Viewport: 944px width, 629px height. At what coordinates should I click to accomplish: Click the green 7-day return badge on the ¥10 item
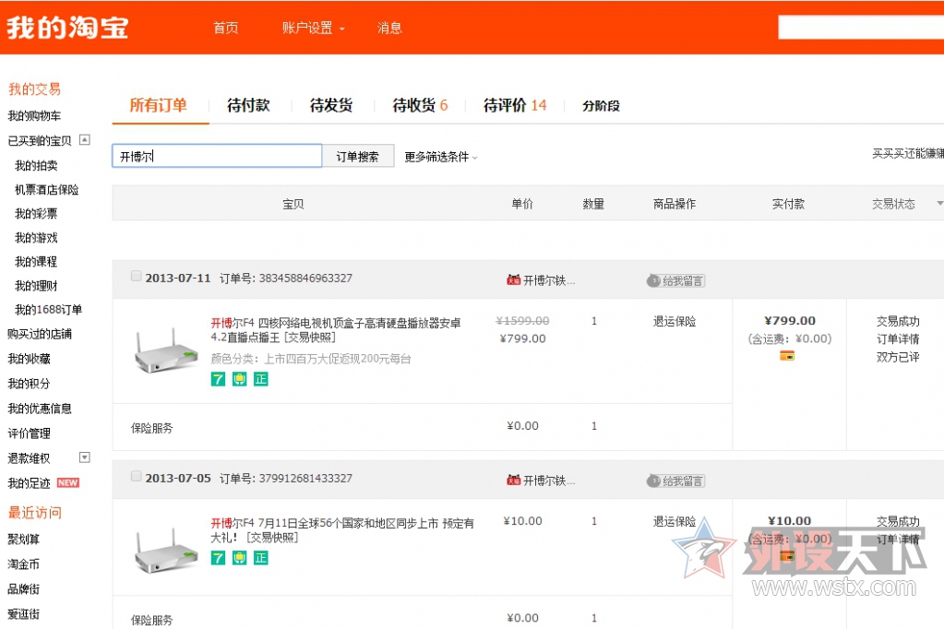point(218,558)
